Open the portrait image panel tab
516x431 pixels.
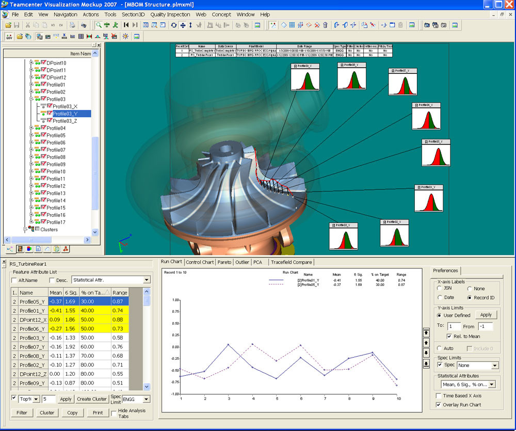tap(21, 249)
